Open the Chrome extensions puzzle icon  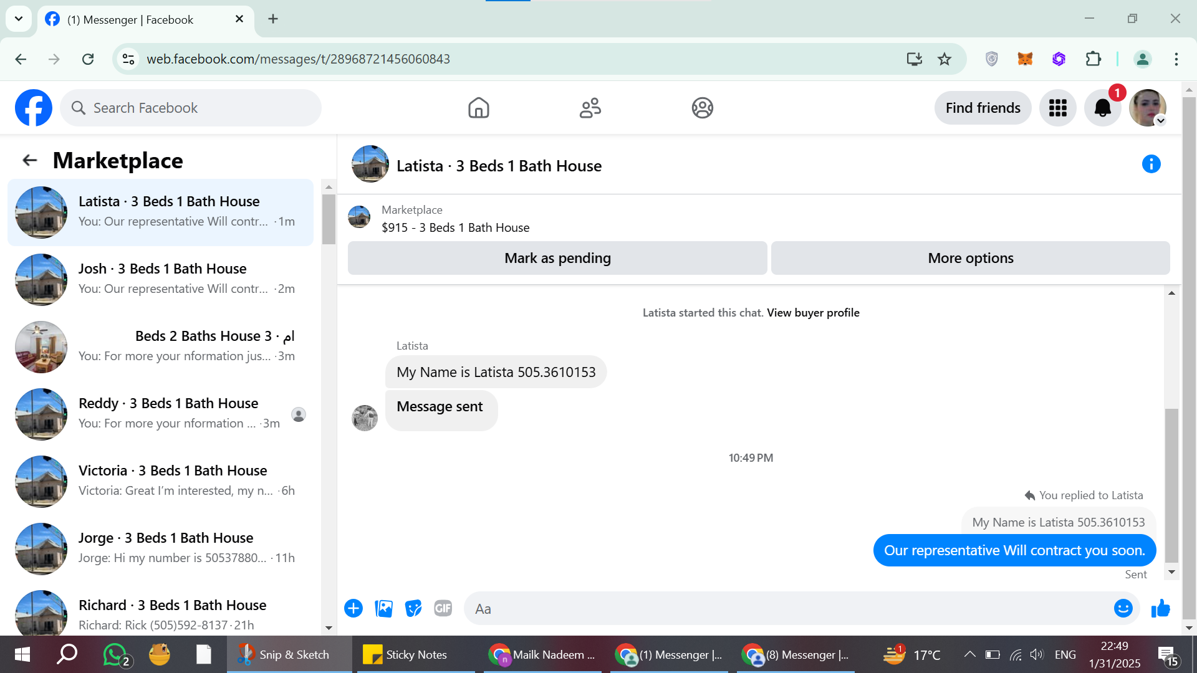click(x=1094, y=59)
